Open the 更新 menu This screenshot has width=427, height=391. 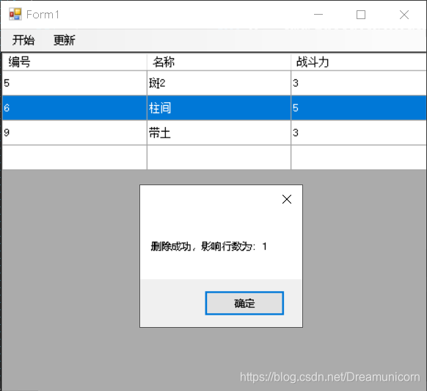pyautogui.click(x=65, y=40)
